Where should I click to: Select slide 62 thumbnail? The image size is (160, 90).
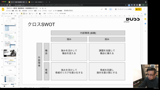coord(10,45)
